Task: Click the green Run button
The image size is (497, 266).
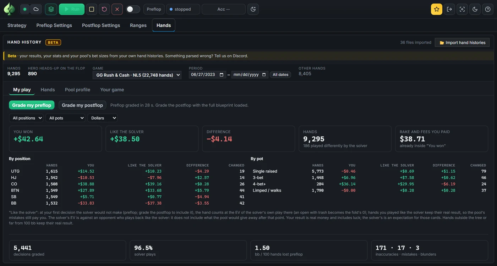Action: click(72, 9)
